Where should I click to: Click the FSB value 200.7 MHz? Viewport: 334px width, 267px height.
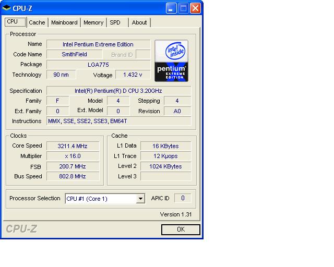(x=73, y=166)
